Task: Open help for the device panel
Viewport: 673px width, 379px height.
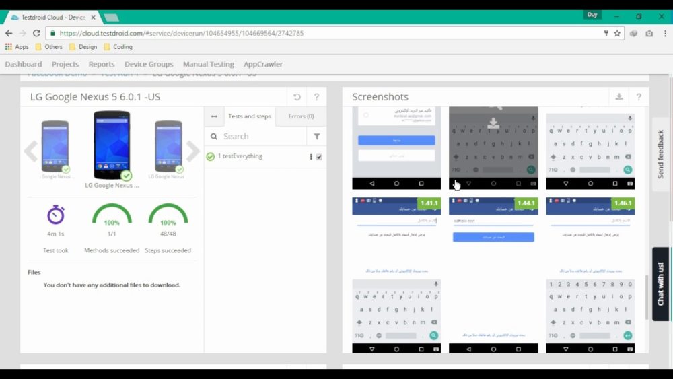Action: (316, 97)
